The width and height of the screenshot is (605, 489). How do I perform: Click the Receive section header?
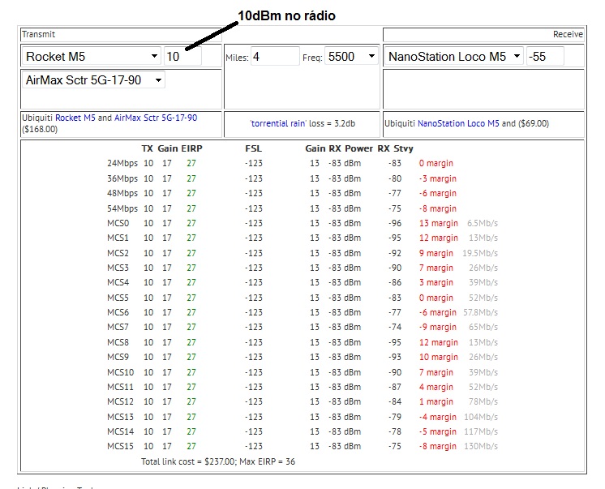point(568,34)
